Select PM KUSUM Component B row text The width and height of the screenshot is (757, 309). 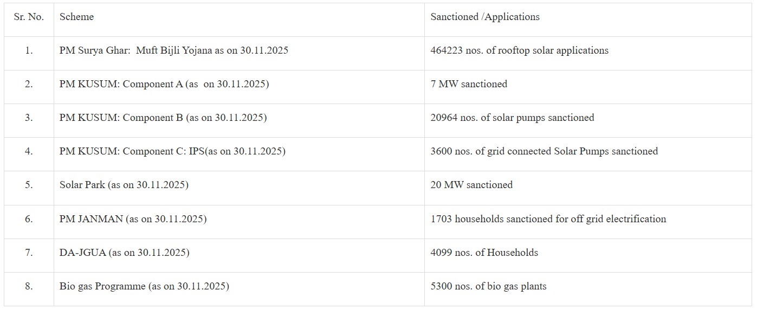(x=163, y=118)
